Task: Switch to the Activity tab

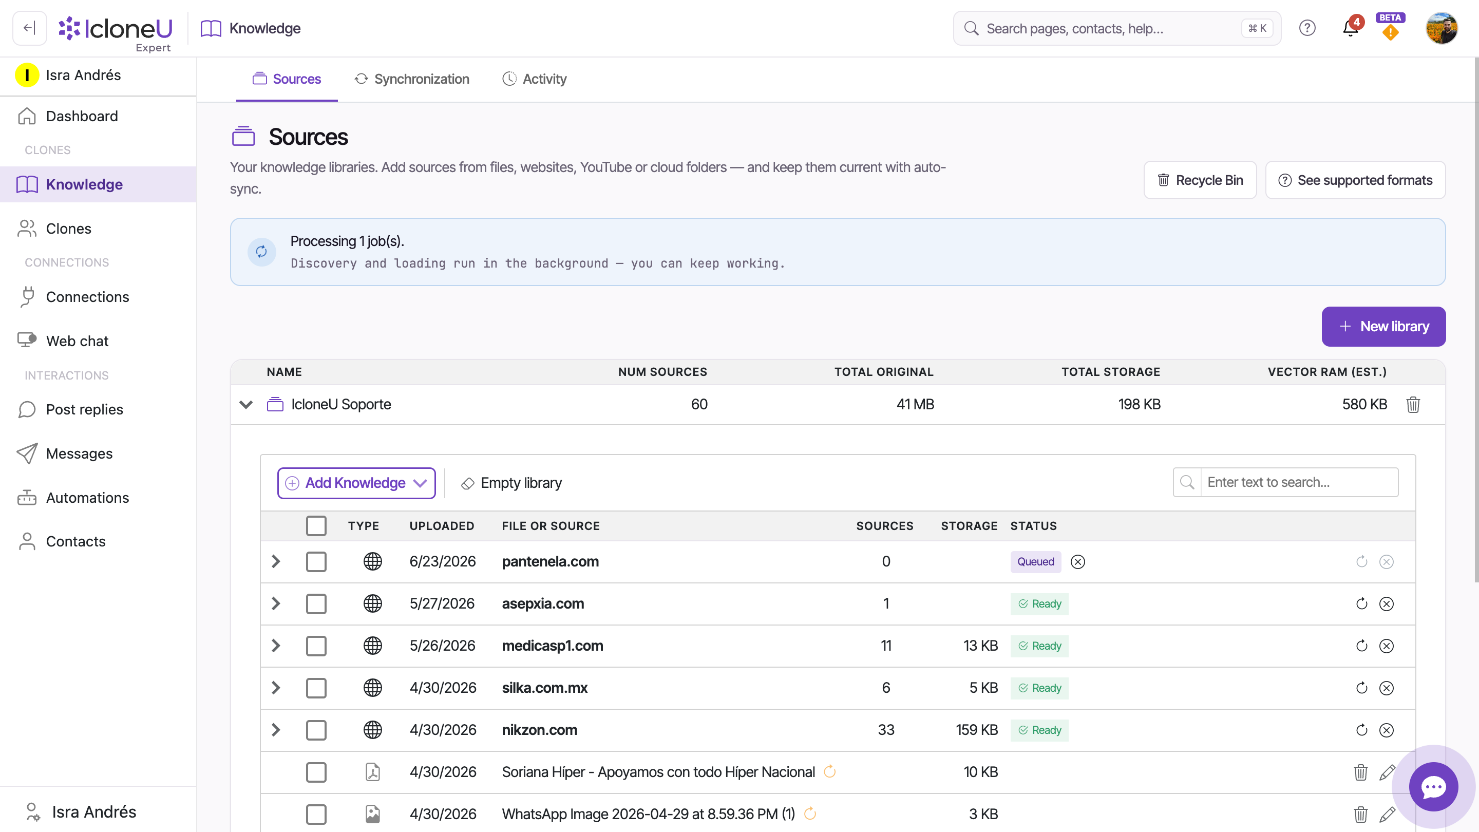Action: point(534,79)
